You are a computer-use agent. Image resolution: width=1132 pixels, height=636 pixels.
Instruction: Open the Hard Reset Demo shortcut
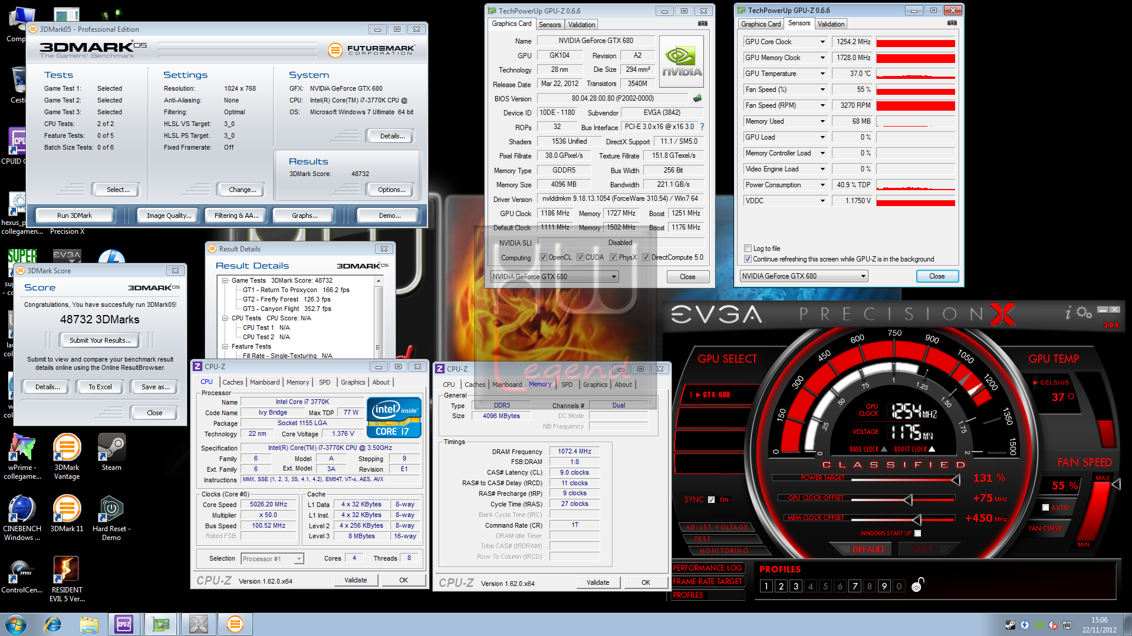tap(111, 518)
